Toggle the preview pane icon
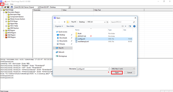 tap(130, 26)
